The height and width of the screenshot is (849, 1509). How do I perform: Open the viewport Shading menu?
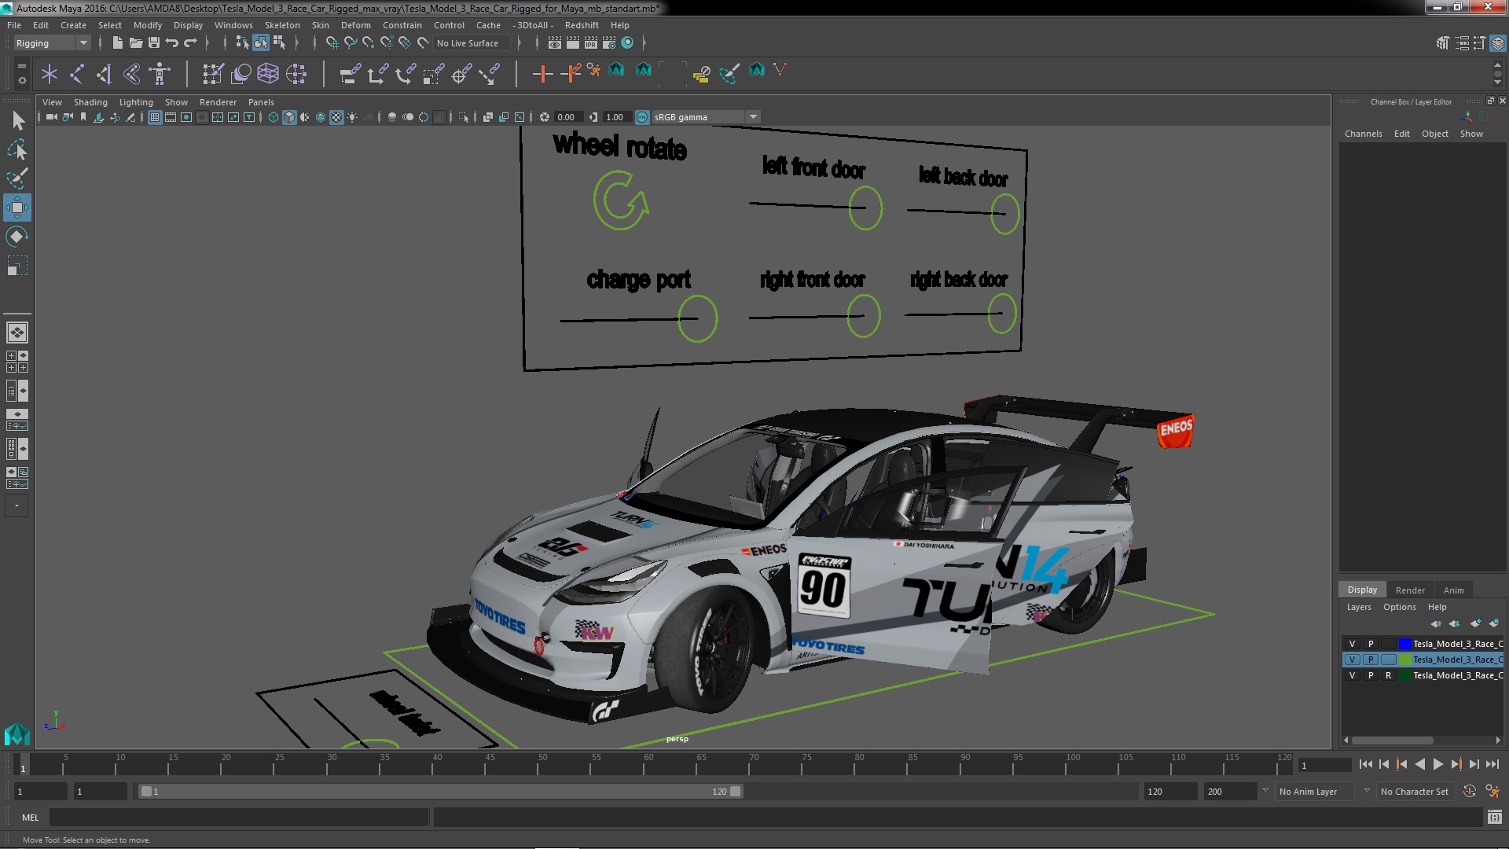click(x=90, y=102)
